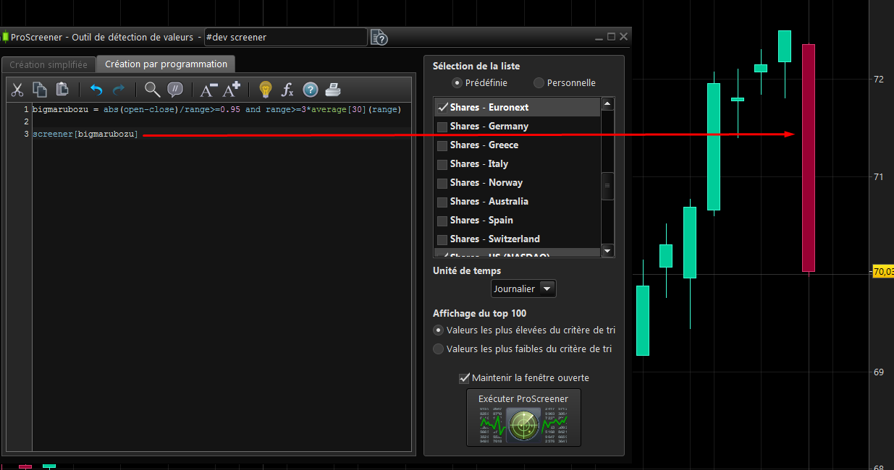
Task: Click the Sélection de la liste heading
Action: tap(476, 66)
